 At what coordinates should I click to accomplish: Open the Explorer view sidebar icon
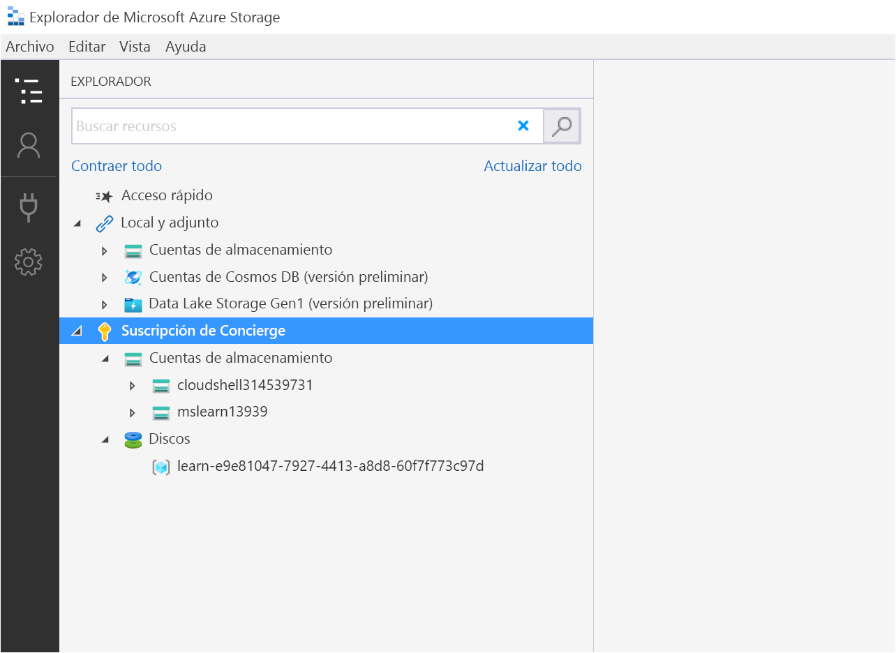coord(29,91)
